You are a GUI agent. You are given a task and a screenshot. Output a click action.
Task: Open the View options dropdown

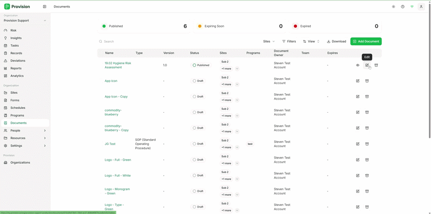(x=311, y=42)
